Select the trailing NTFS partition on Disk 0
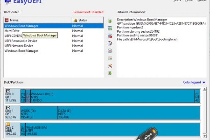 [x=197, y=96]
